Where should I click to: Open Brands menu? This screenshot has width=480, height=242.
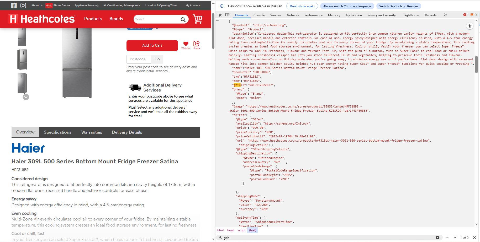pos(116,19)
